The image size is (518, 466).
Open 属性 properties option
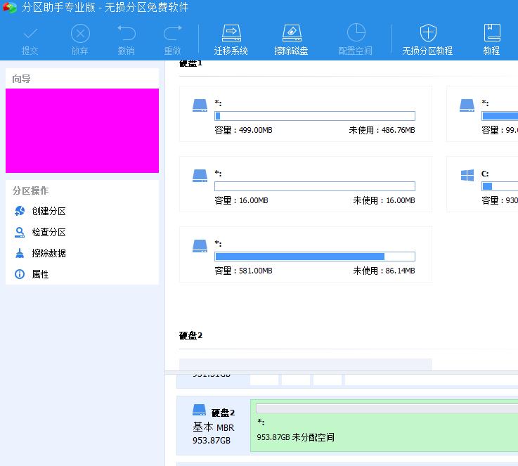click(x=40, y=274)
